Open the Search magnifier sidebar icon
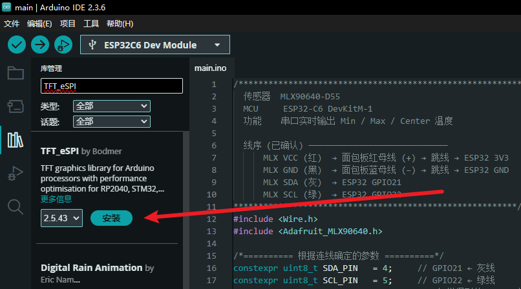Image resolution: width=521 pixels, height=289 pixels. pyautogui.click(x=16, y=206)
